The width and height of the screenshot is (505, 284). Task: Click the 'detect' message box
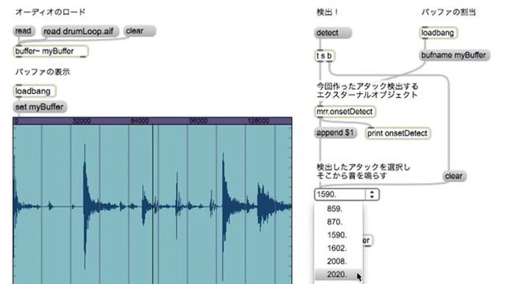[x=333, y=33]
